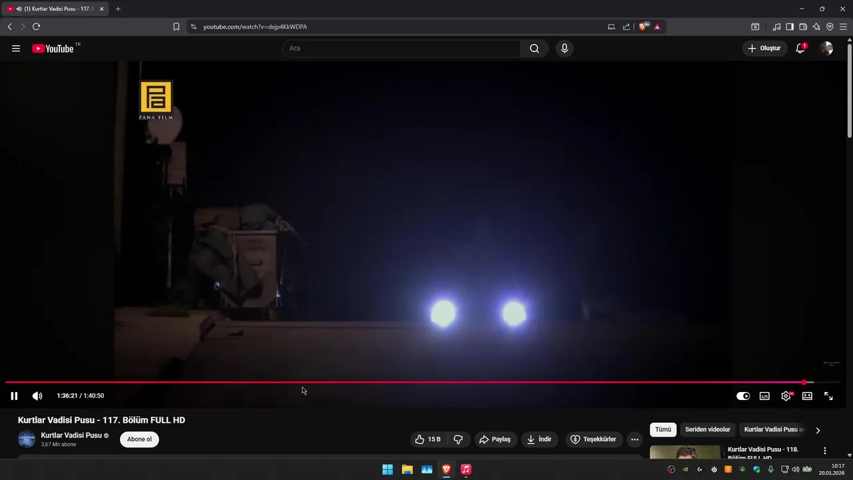Click the Oluştur create button

765,49
